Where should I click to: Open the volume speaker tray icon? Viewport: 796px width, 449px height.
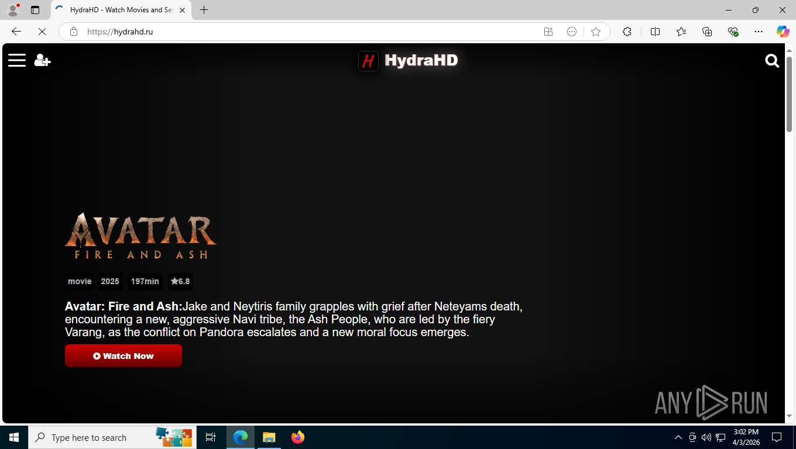click(706, 437)
